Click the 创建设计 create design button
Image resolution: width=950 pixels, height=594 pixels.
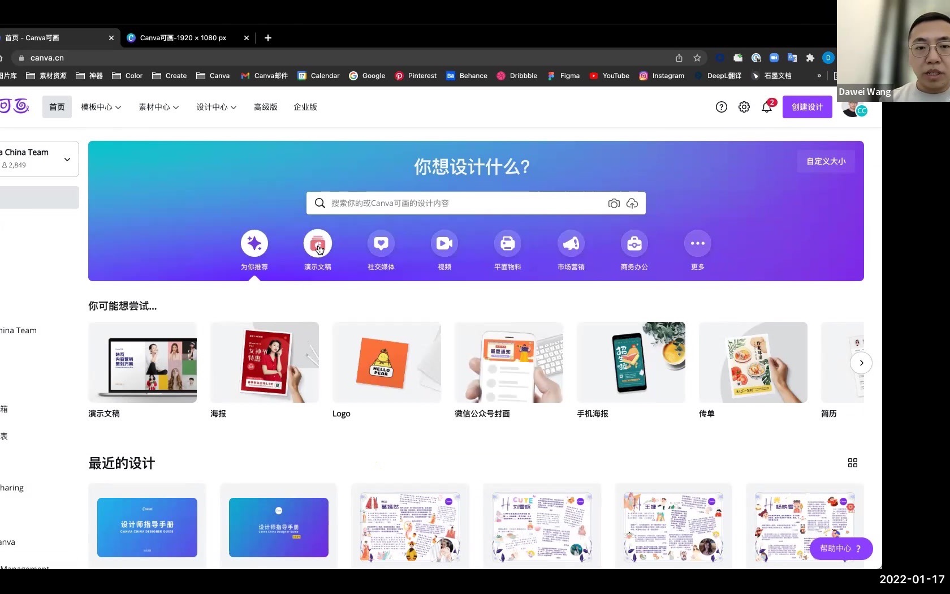click(807, 107)
